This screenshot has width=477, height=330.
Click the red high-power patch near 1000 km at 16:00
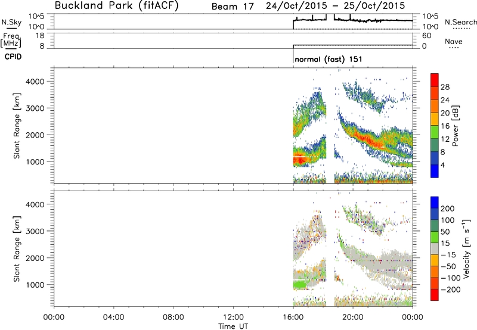(301, 161)
